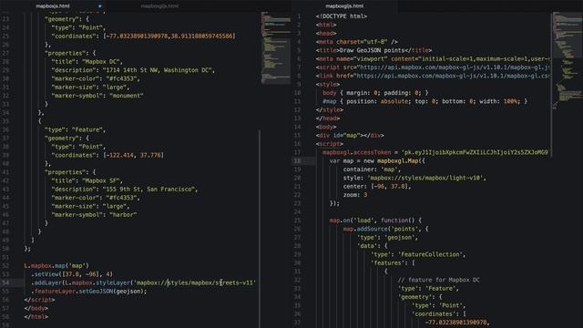Image resolution: width=583 pixels, height=328 pixels.
Task: Click the meta name="viewport" line
Action: tap(433, 58)
